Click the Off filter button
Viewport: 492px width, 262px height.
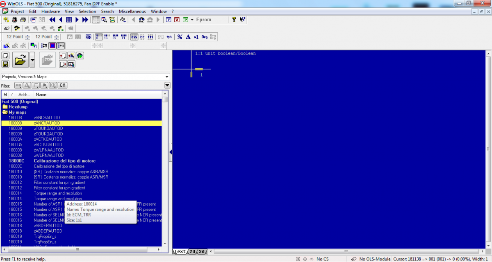[62, 85]
